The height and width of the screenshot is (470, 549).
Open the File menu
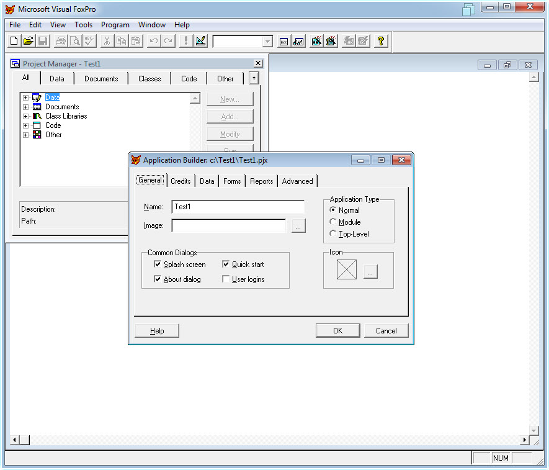click(x=15, y=25)
